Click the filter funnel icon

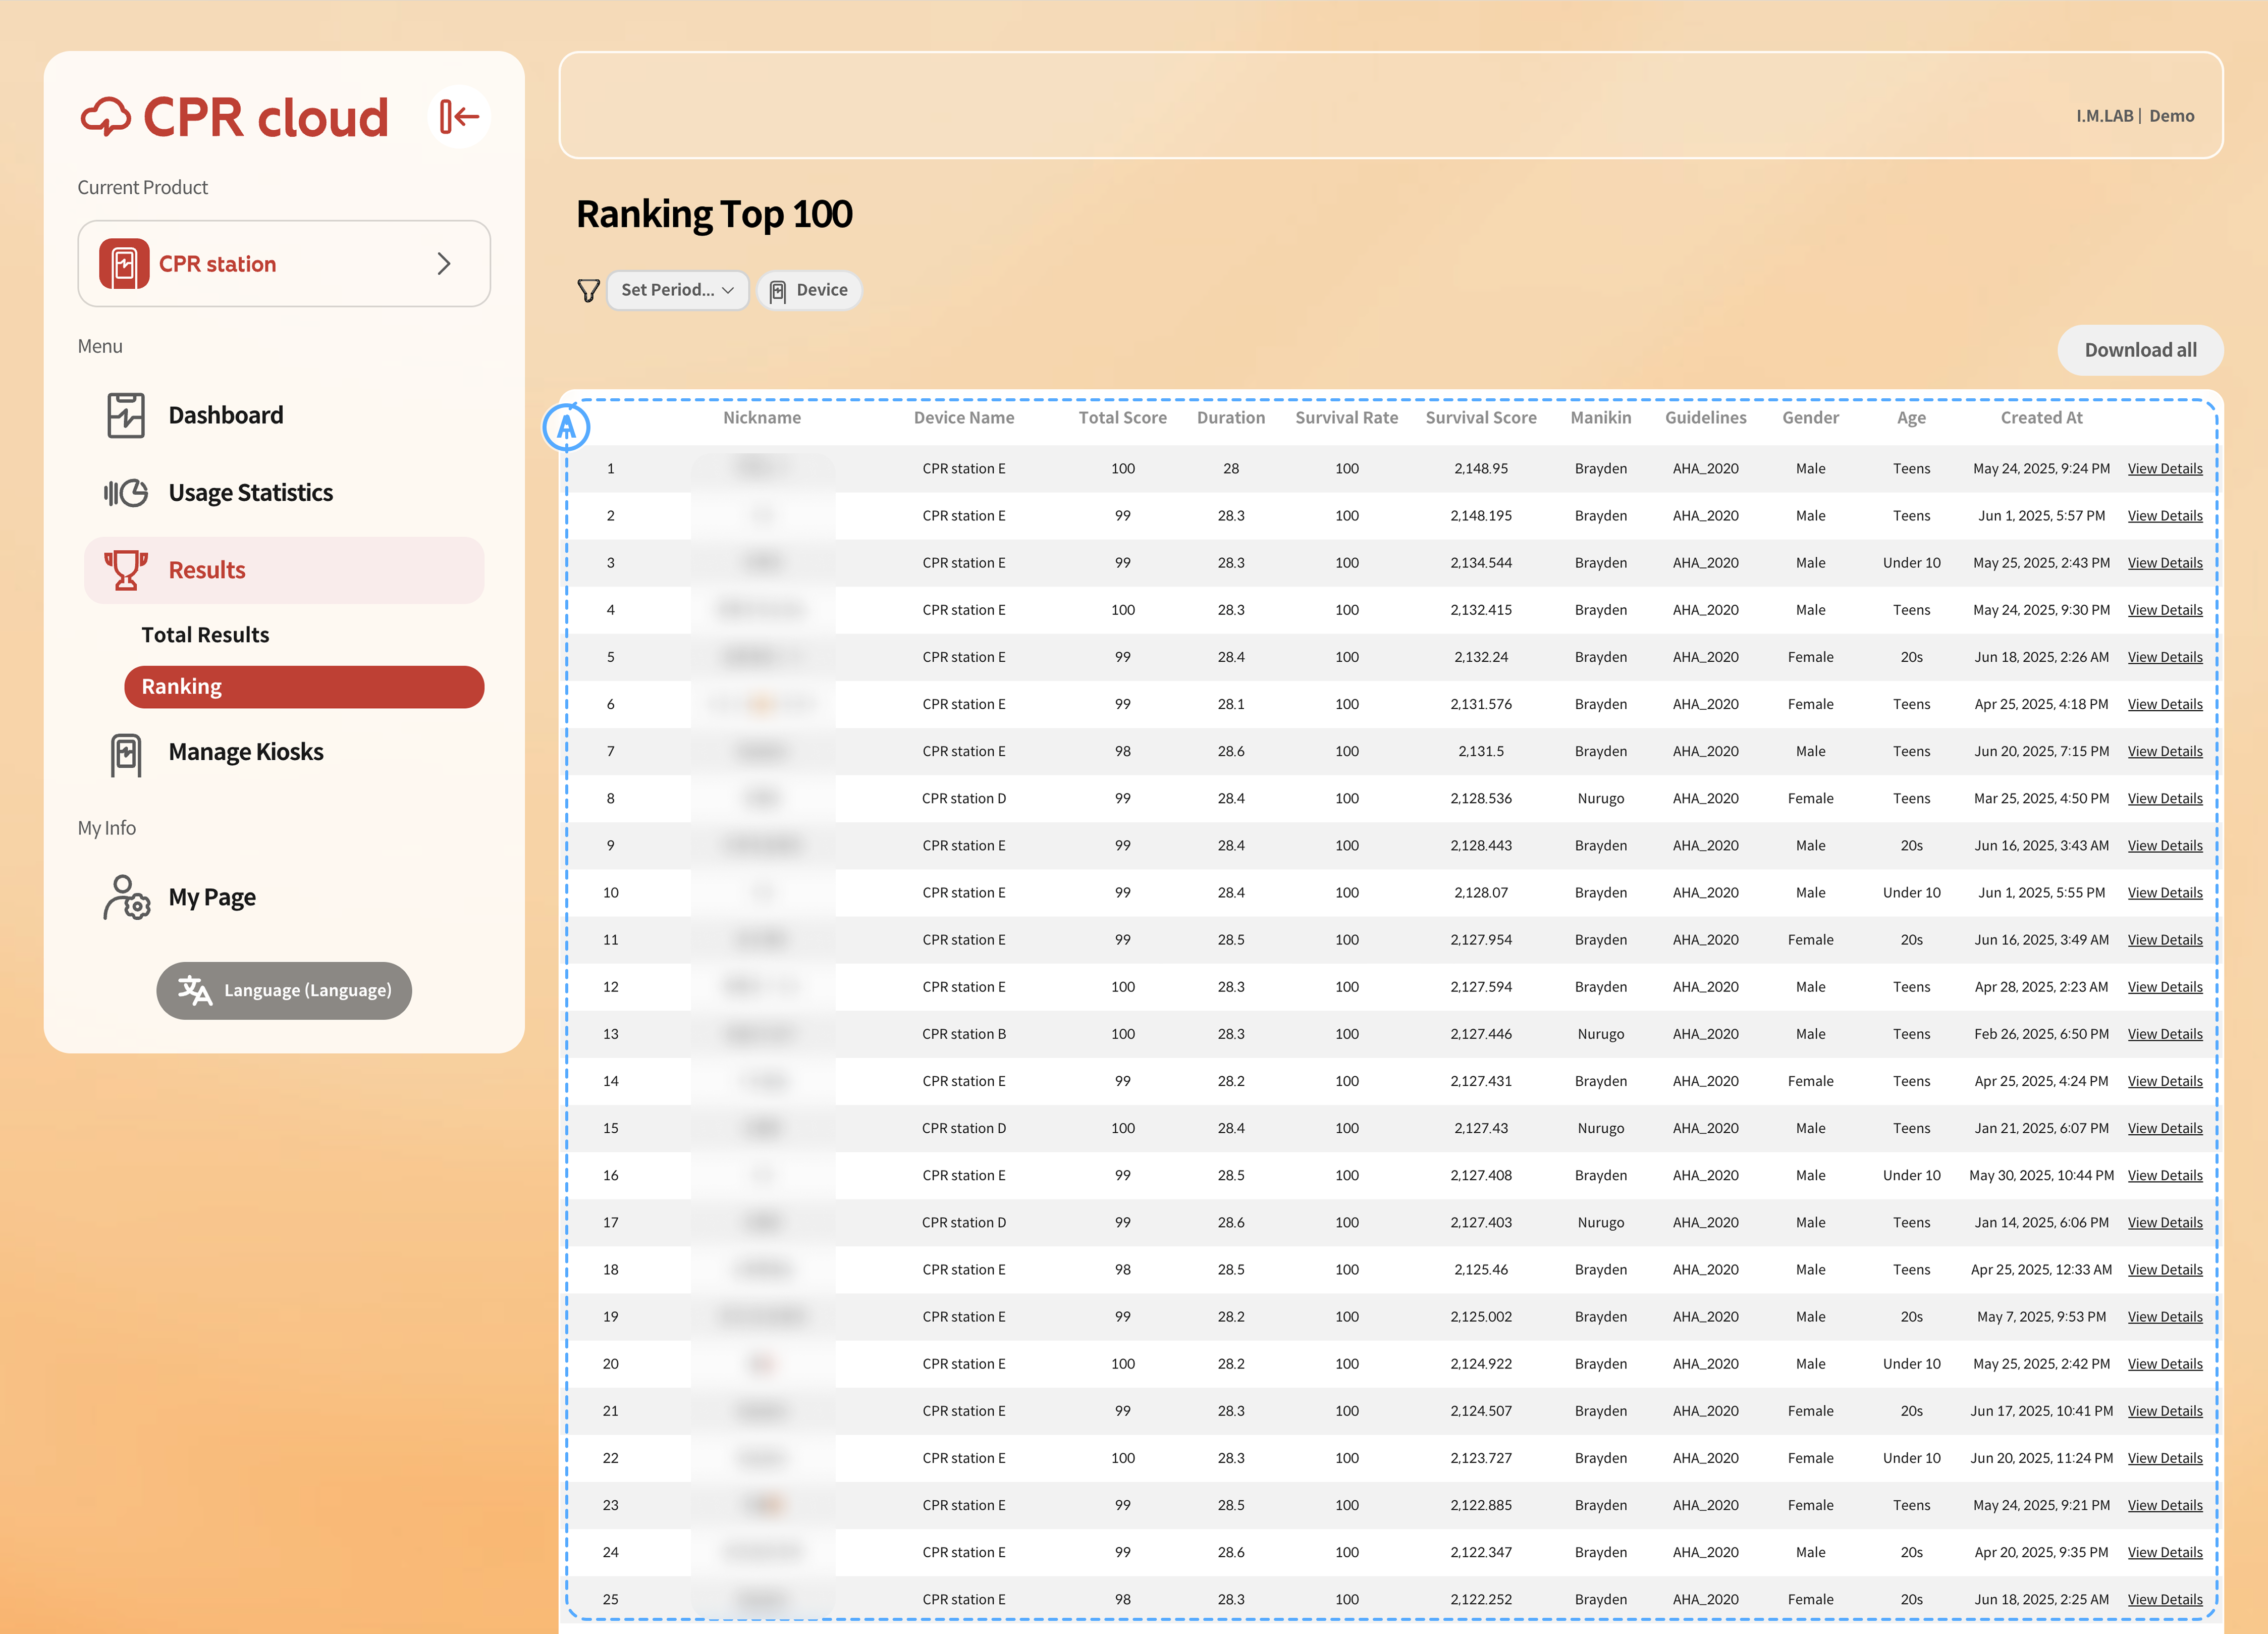coord(588,291)
